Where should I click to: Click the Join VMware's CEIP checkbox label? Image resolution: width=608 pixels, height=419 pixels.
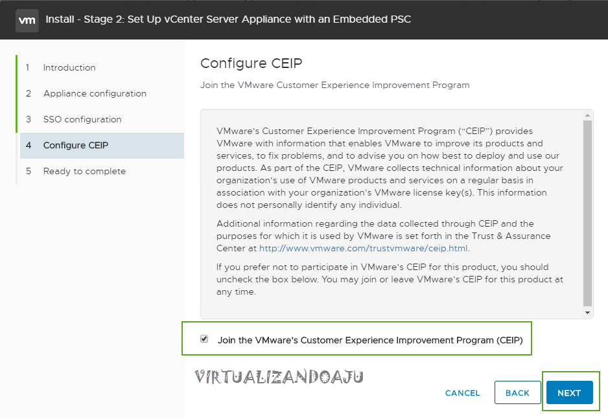369,339
